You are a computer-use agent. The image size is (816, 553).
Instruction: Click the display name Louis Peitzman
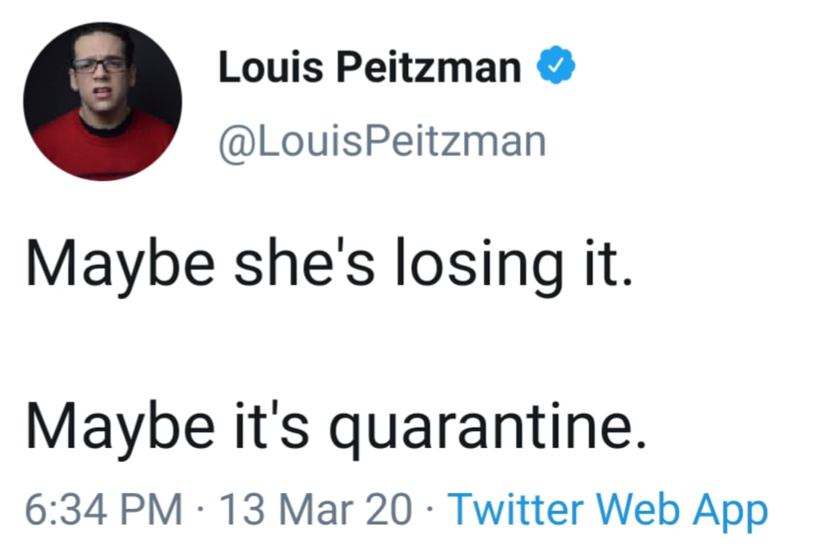(x=369, y=66)
